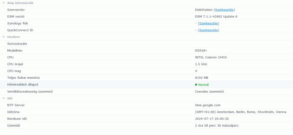Screen dimensions: 293x135
Task: Collapse the Hardver section
Action: (x=4, y=37)
